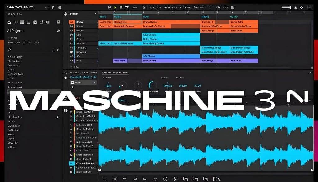Add a plug-in with the plus icon under Audio
This screenshot has height=182, width=318.
73,87
